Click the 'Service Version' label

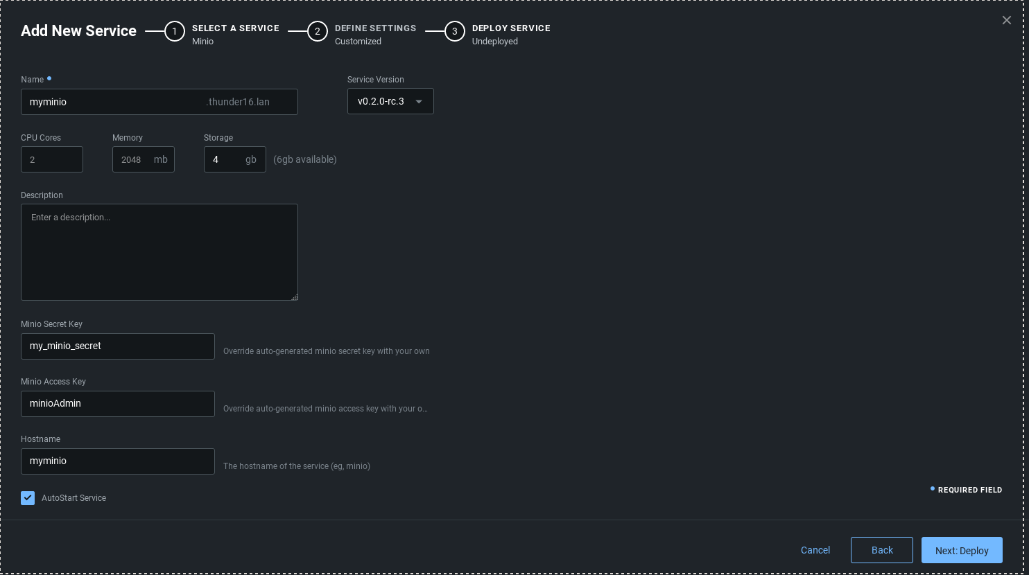(x=376, y=80)
